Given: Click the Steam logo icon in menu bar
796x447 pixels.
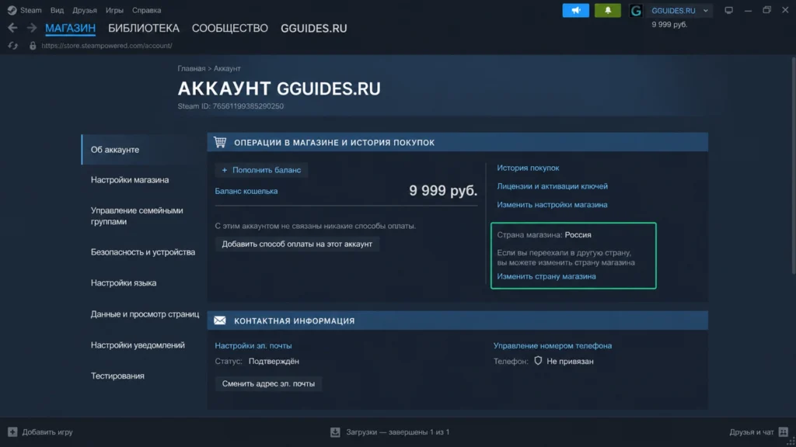Looking at the screenshot, I should (12, 10).
